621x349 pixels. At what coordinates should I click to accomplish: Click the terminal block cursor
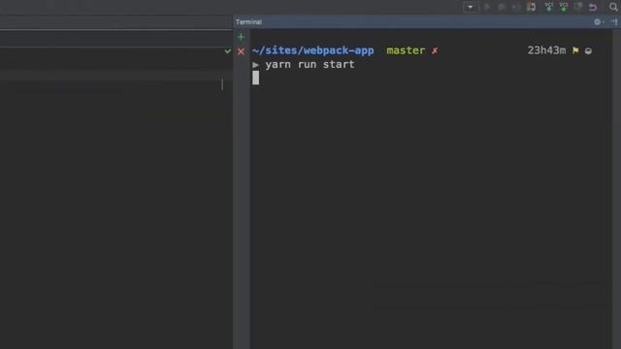point(256,78)
